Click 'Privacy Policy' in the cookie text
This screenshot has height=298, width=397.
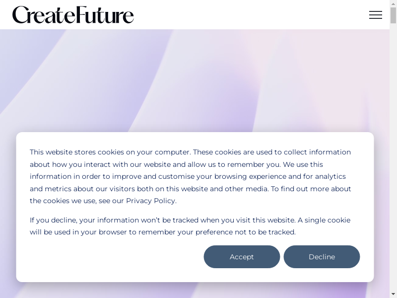click(x=151, y=201)
